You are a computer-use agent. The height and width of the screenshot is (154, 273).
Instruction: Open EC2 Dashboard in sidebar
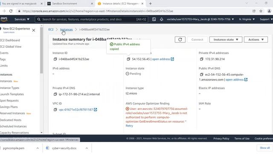[10, 40]
